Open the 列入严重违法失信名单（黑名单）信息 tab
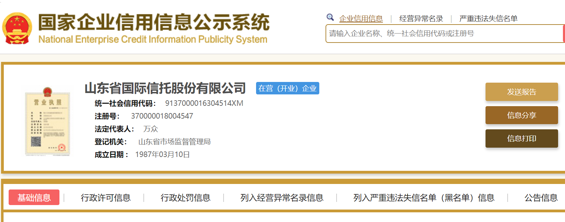 [424, 198]
